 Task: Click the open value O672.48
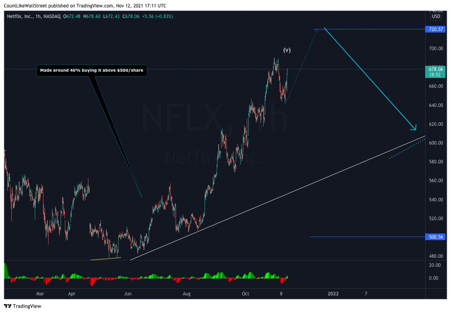(72, 16)
